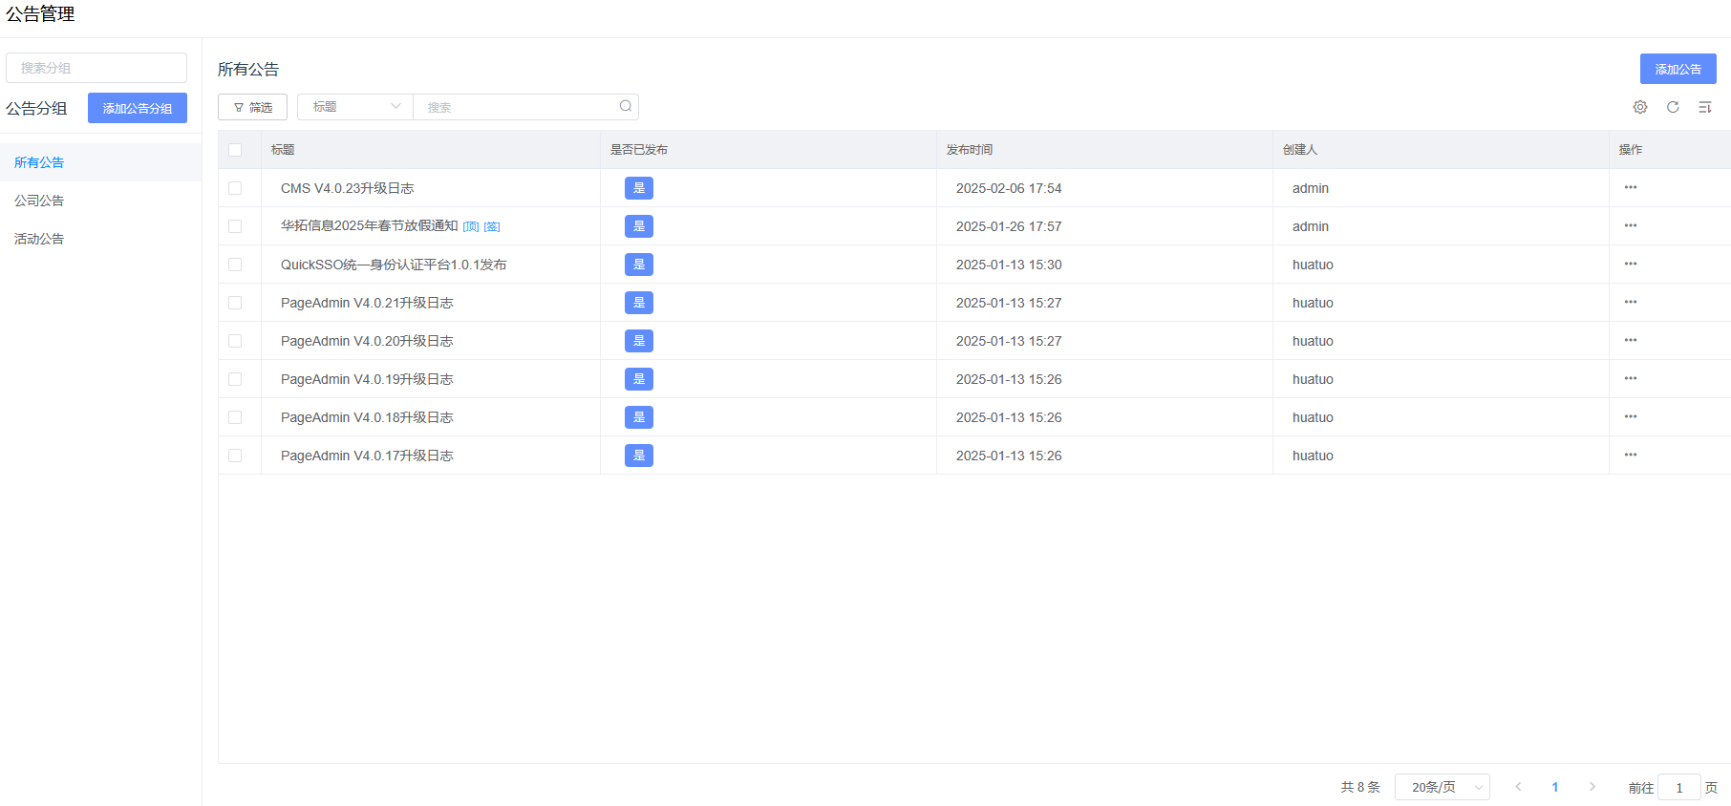
Task: Open the 20条/页 page size dropdown
Action: pyautogui.click(x=1442, y=787)
